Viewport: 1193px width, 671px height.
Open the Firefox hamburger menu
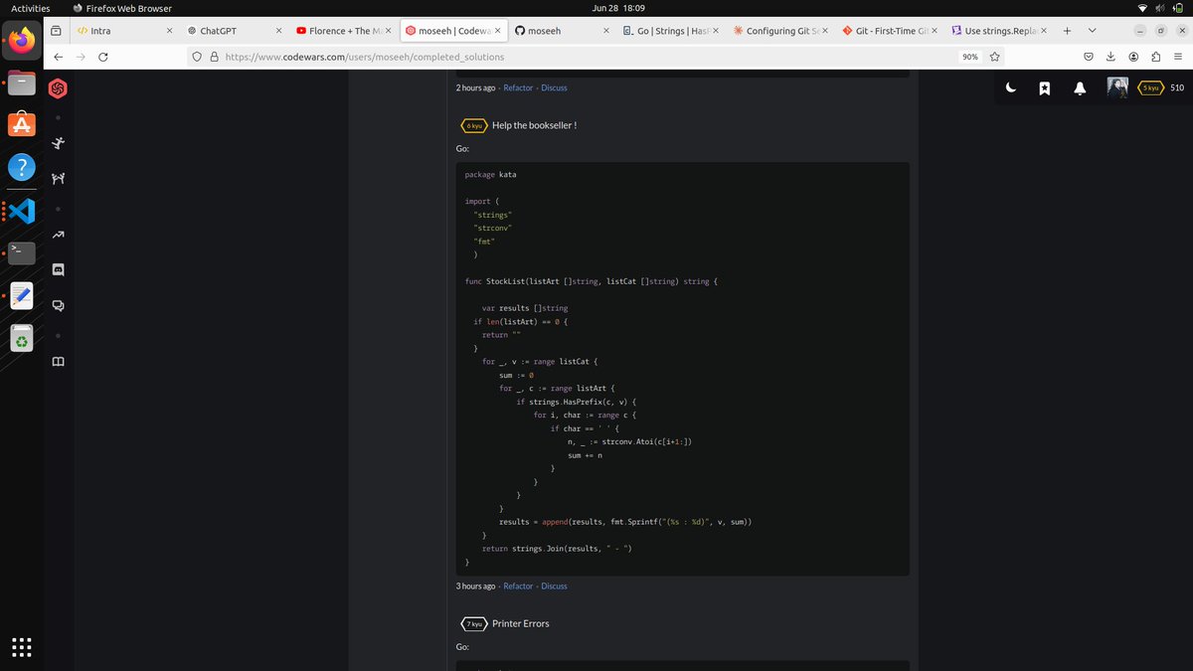(x=1179, y=57)
